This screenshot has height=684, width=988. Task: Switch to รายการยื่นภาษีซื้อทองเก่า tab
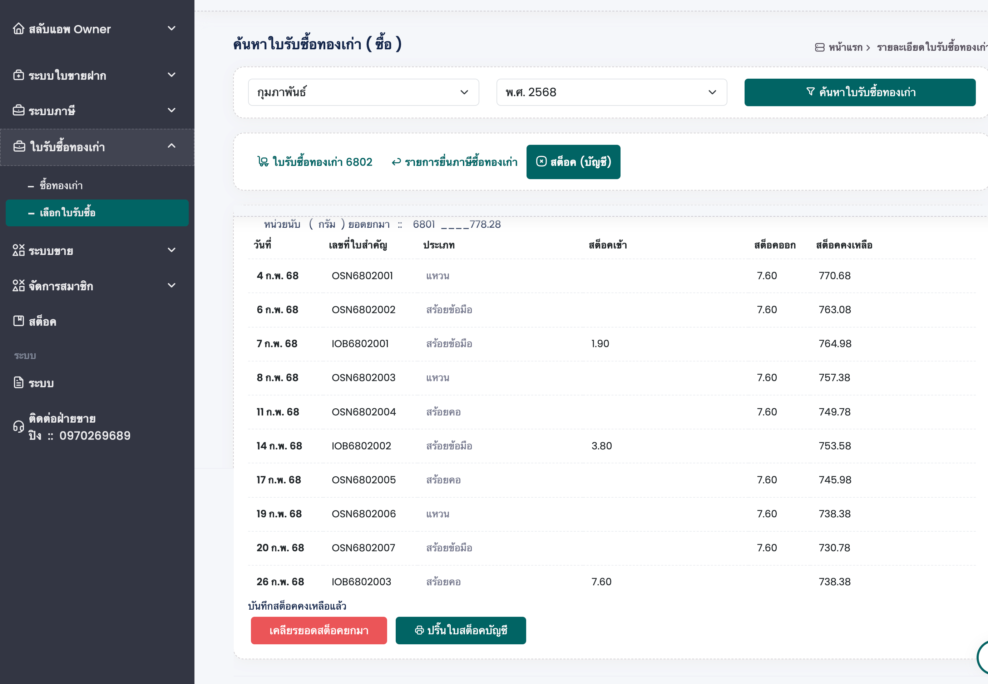454,162
